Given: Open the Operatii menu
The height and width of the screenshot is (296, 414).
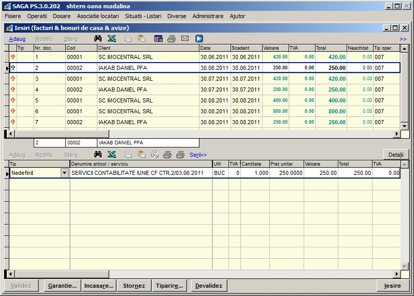Looking at the screenshot, I should (37, 16).
